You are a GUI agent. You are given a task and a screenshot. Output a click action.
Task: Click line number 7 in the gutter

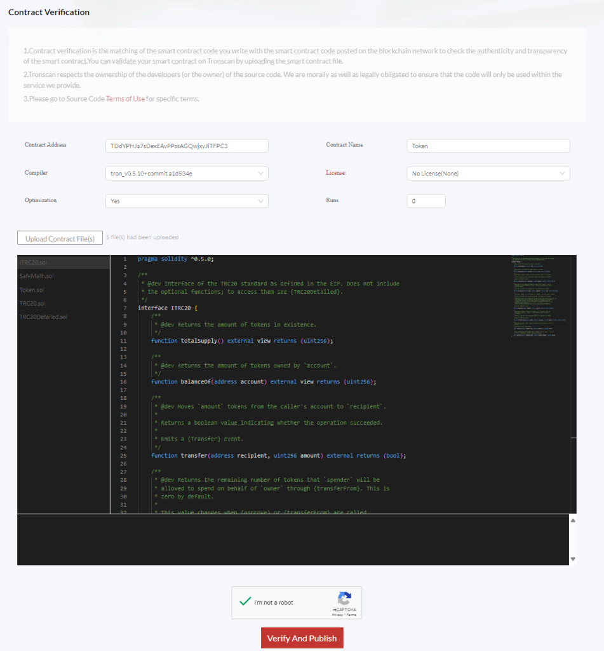tap(125, 308)
